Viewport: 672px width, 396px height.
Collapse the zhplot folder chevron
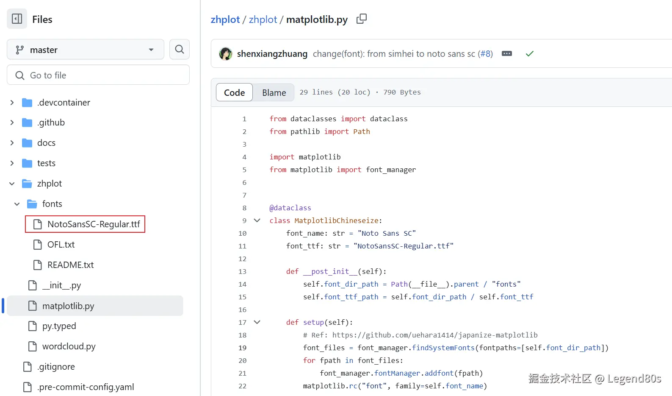[x=12, y=184]
